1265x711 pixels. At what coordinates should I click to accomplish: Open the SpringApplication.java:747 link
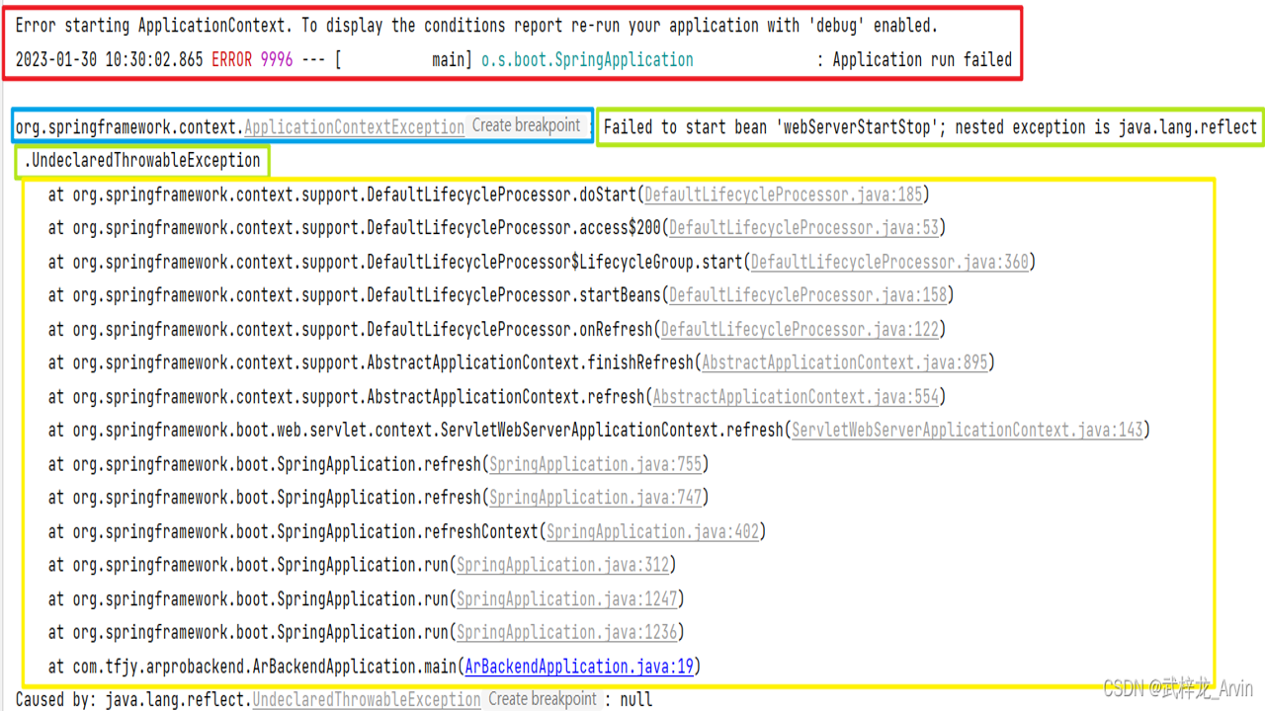[595, 498]
